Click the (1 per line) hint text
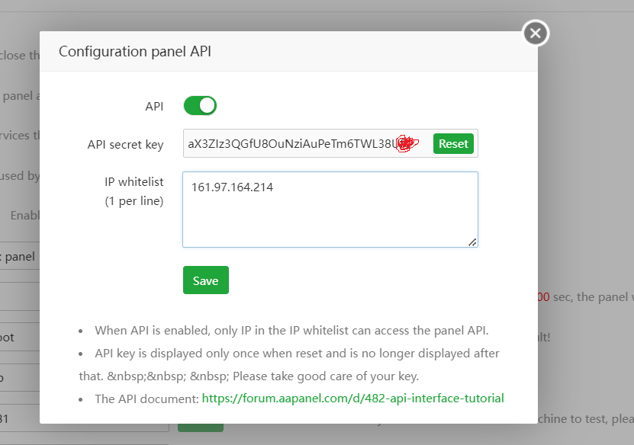The height and width of the screenshot is (445, 634). [x=134, y=201]
